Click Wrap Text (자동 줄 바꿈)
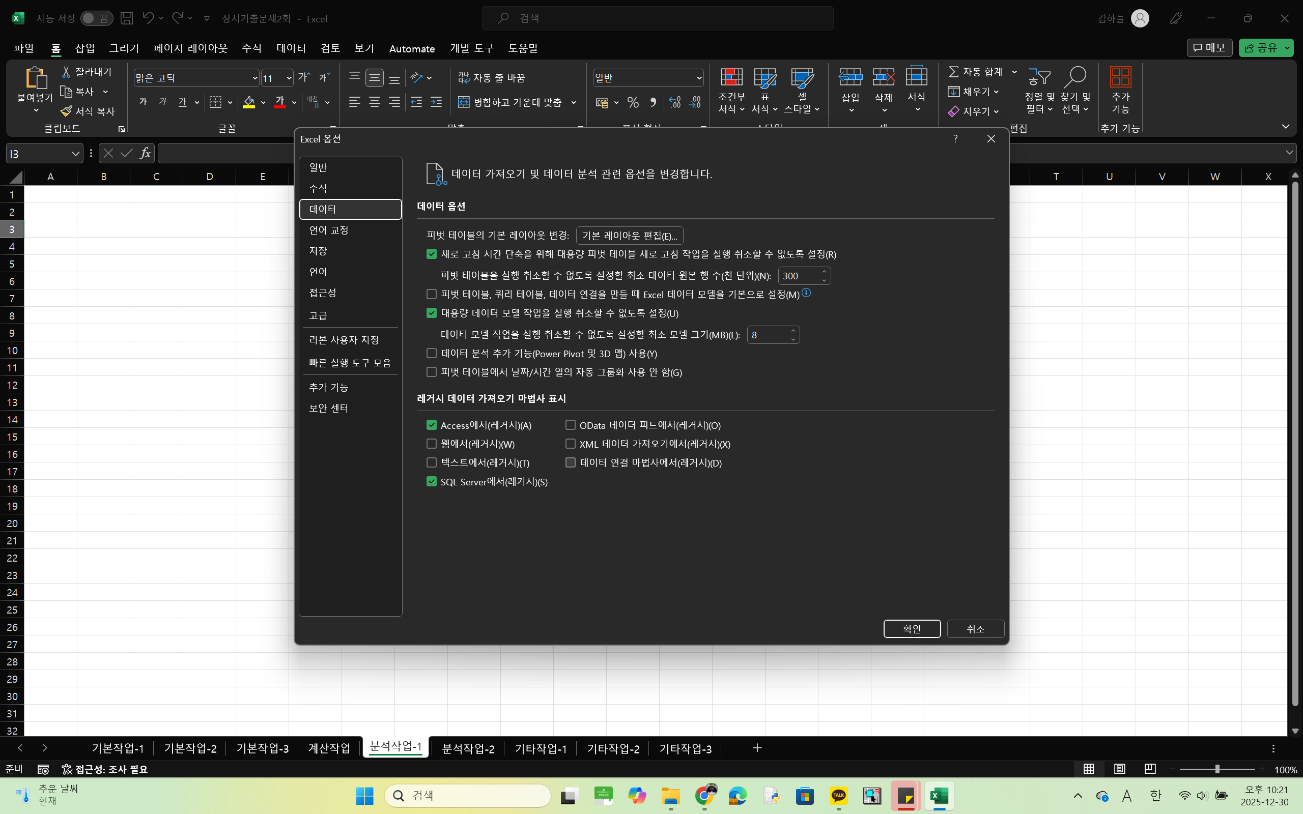The height and width of the screenshot is (814, 1303). click(x=491, y=77)
